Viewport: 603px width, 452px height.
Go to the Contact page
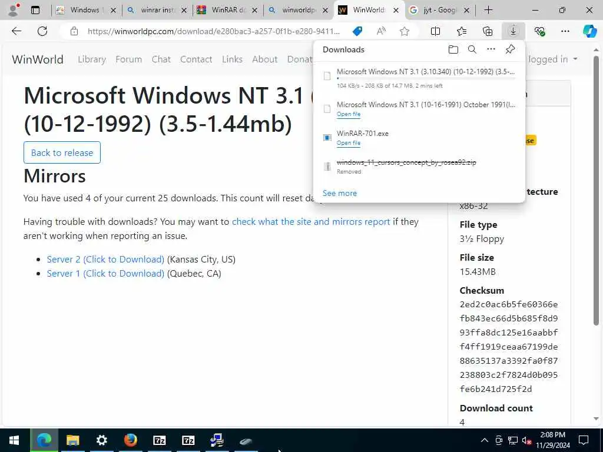tap(196, 59)
